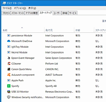The width and height of the screenshot is (106, 102).
Task: Click the 無効 status in Spotify row
Action: (78, 86)
